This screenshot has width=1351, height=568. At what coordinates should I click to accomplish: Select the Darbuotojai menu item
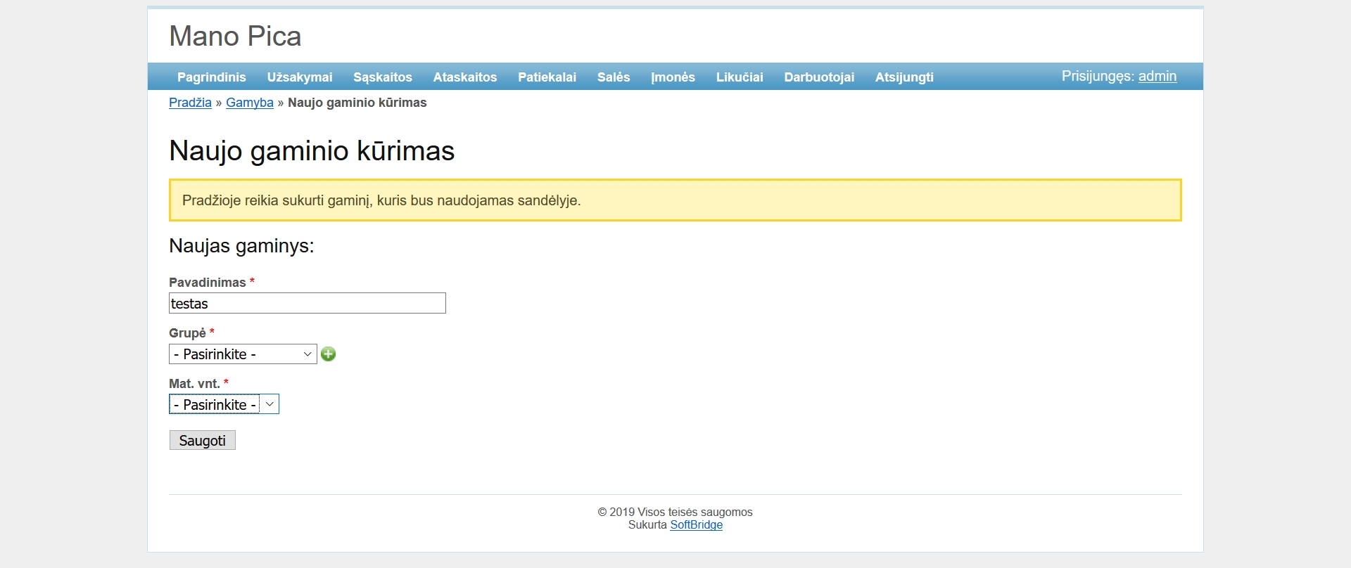point(819,77)
